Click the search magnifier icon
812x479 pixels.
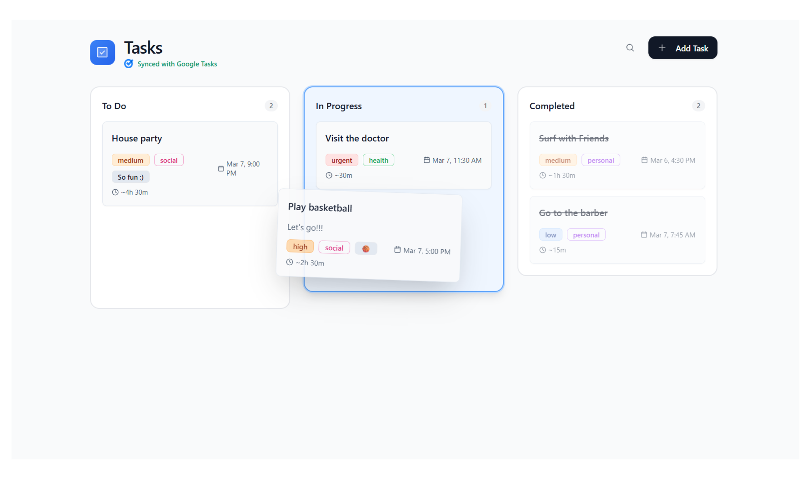coord(630,48)
